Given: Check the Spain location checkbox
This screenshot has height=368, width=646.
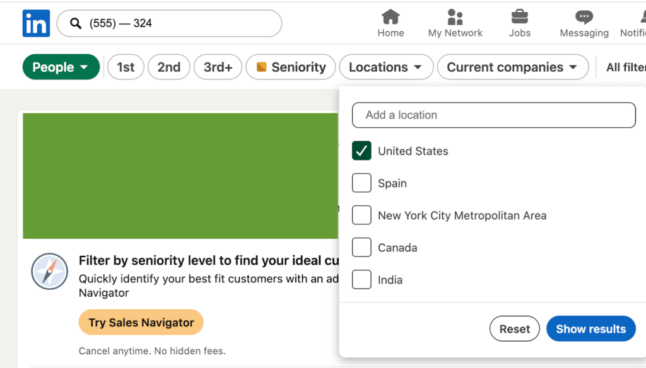Looking at the screenshot, I should (x=361, y=183).
